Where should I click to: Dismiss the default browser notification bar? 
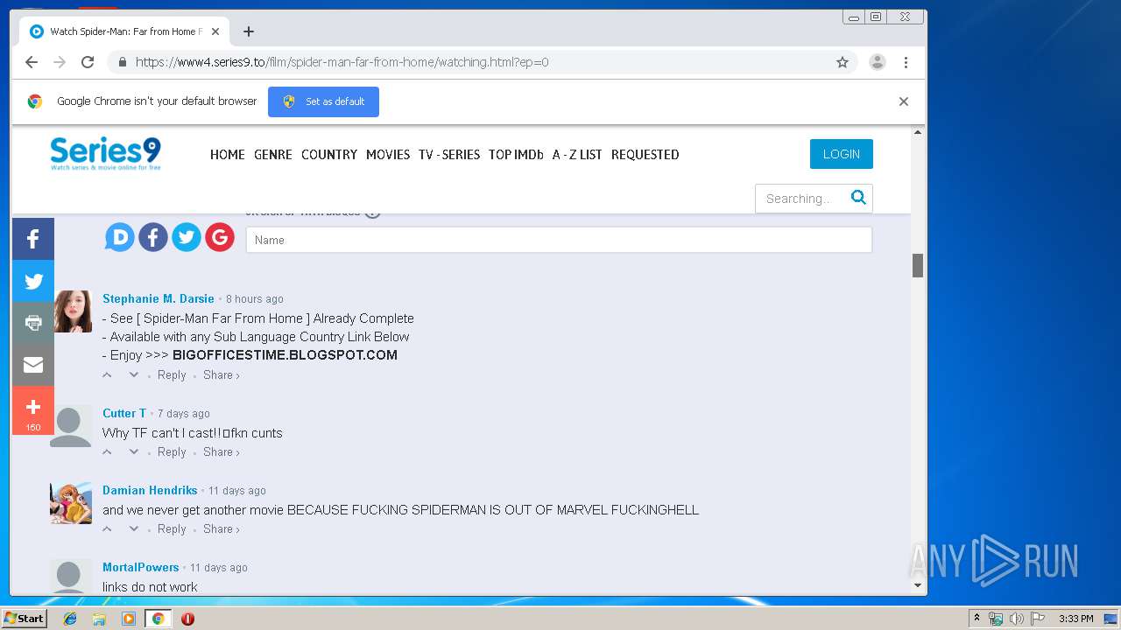(904, 101)
